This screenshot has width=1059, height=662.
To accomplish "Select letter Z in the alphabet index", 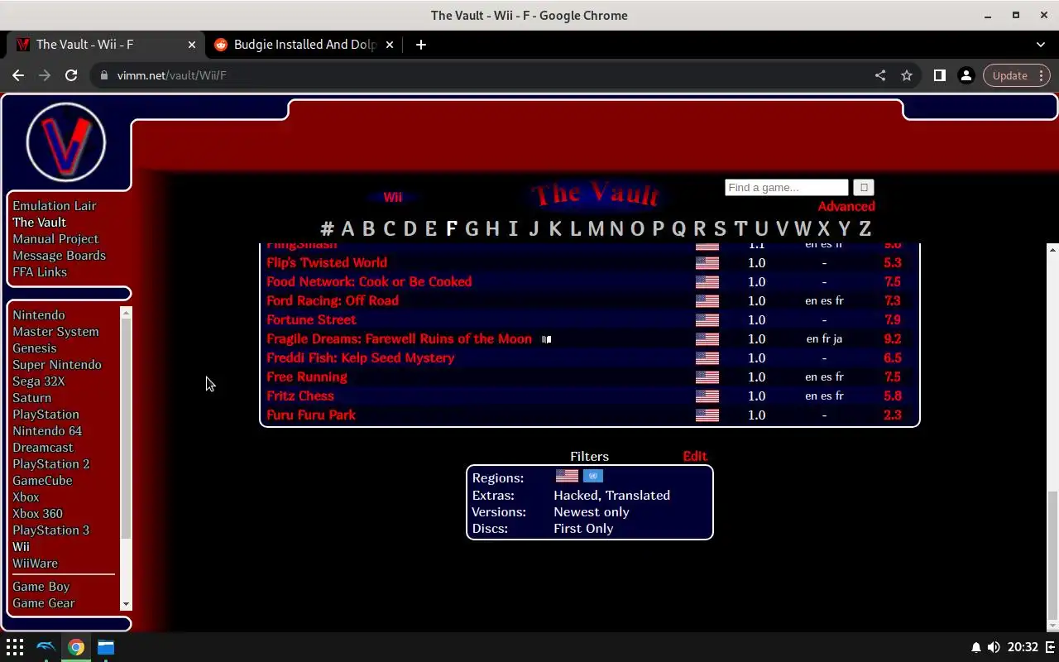I will click(x=865, y=228).
